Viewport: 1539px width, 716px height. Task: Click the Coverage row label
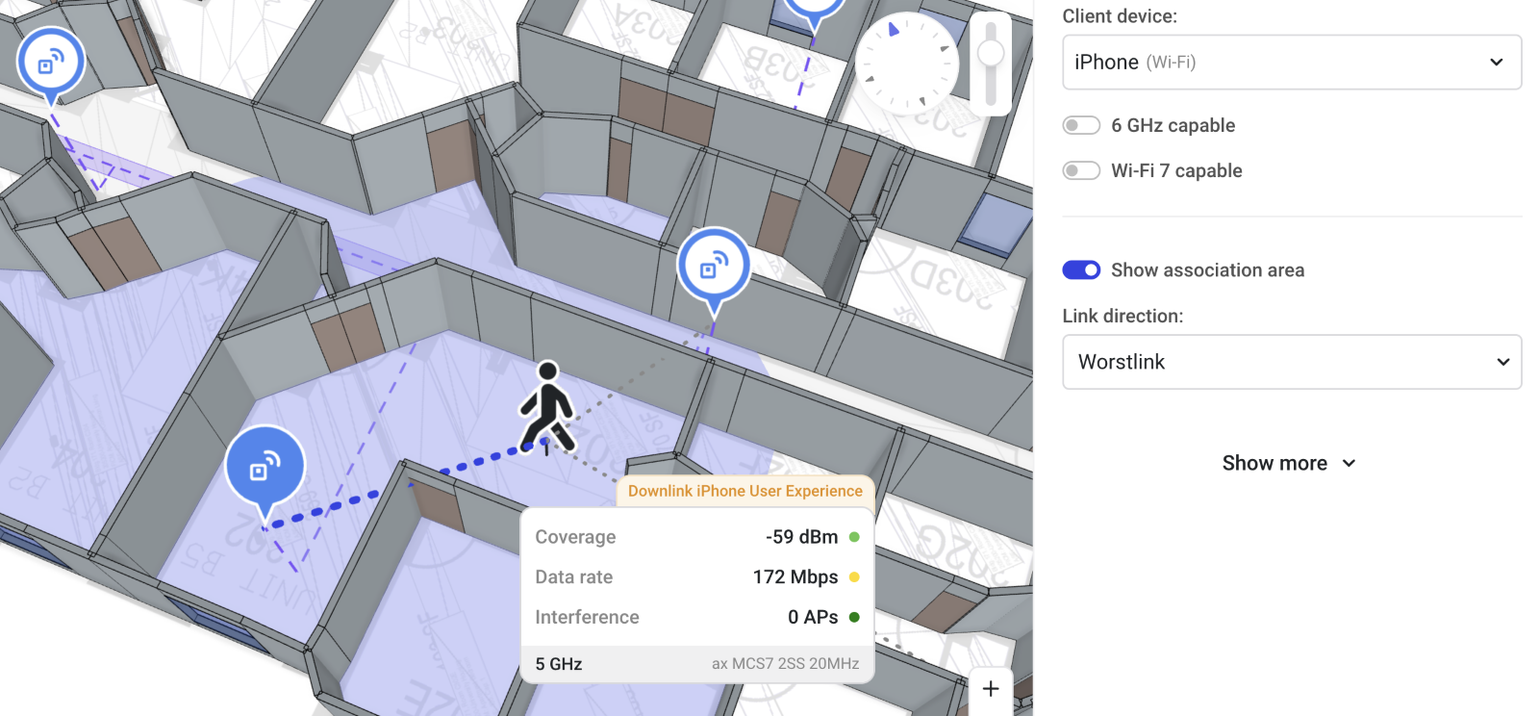pyautogui.click(x=575, y=537)
